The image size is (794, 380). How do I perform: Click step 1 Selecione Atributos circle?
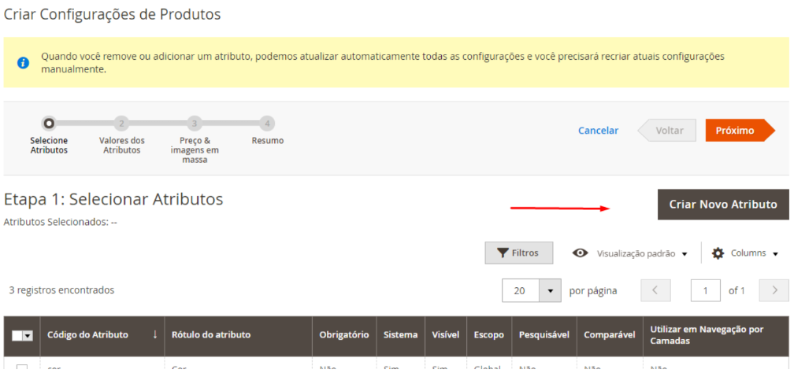[x=49, y=123]
